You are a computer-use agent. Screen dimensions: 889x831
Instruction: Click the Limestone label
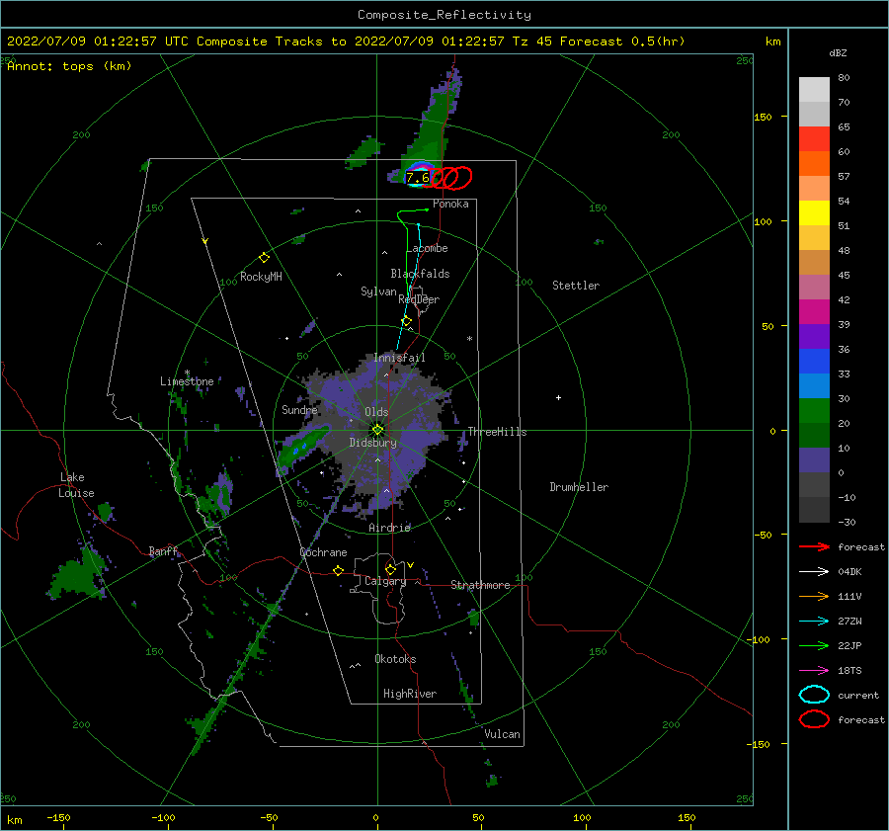pos(187,381)
